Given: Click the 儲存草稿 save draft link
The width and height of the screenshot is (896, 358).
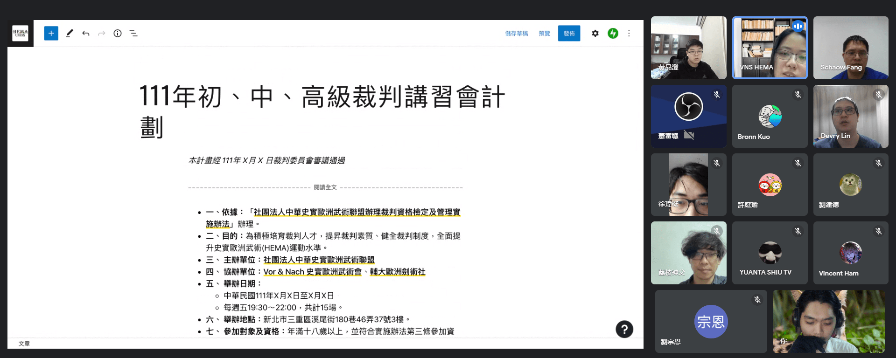Looking at the screenshot, I should pos(516,34).
